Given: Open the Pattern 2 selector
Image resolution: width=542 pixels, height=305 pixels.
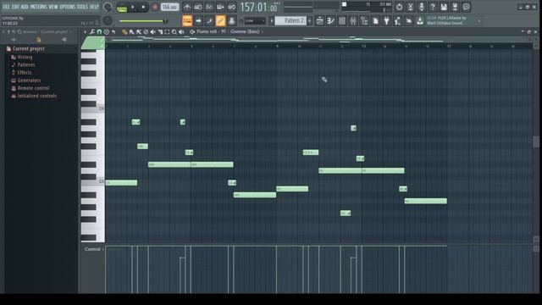Looking at the screenshot, I should click(290, 20).
